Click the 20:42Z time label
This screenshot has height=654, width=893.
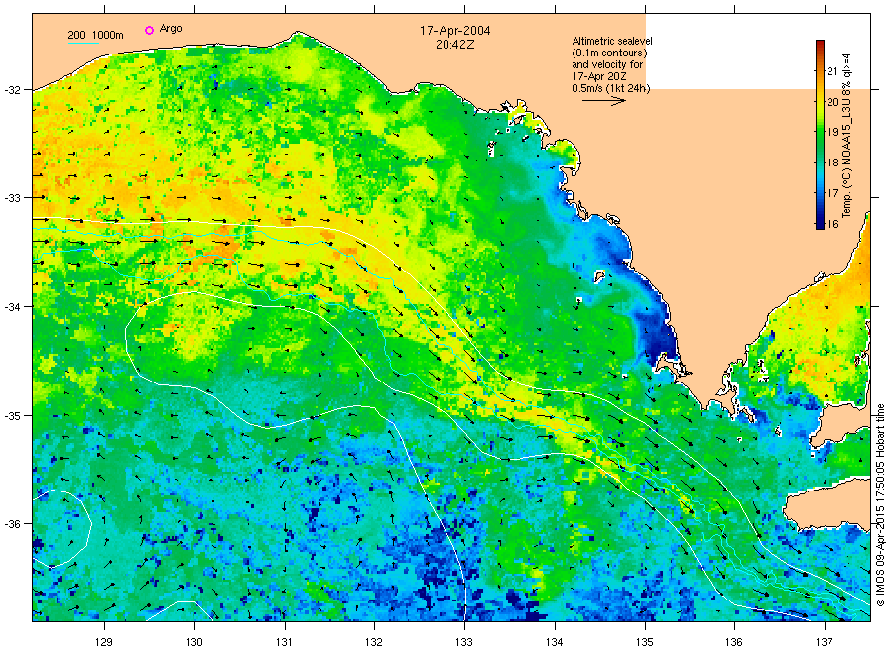pyautogui.click(x=455, y=45)
